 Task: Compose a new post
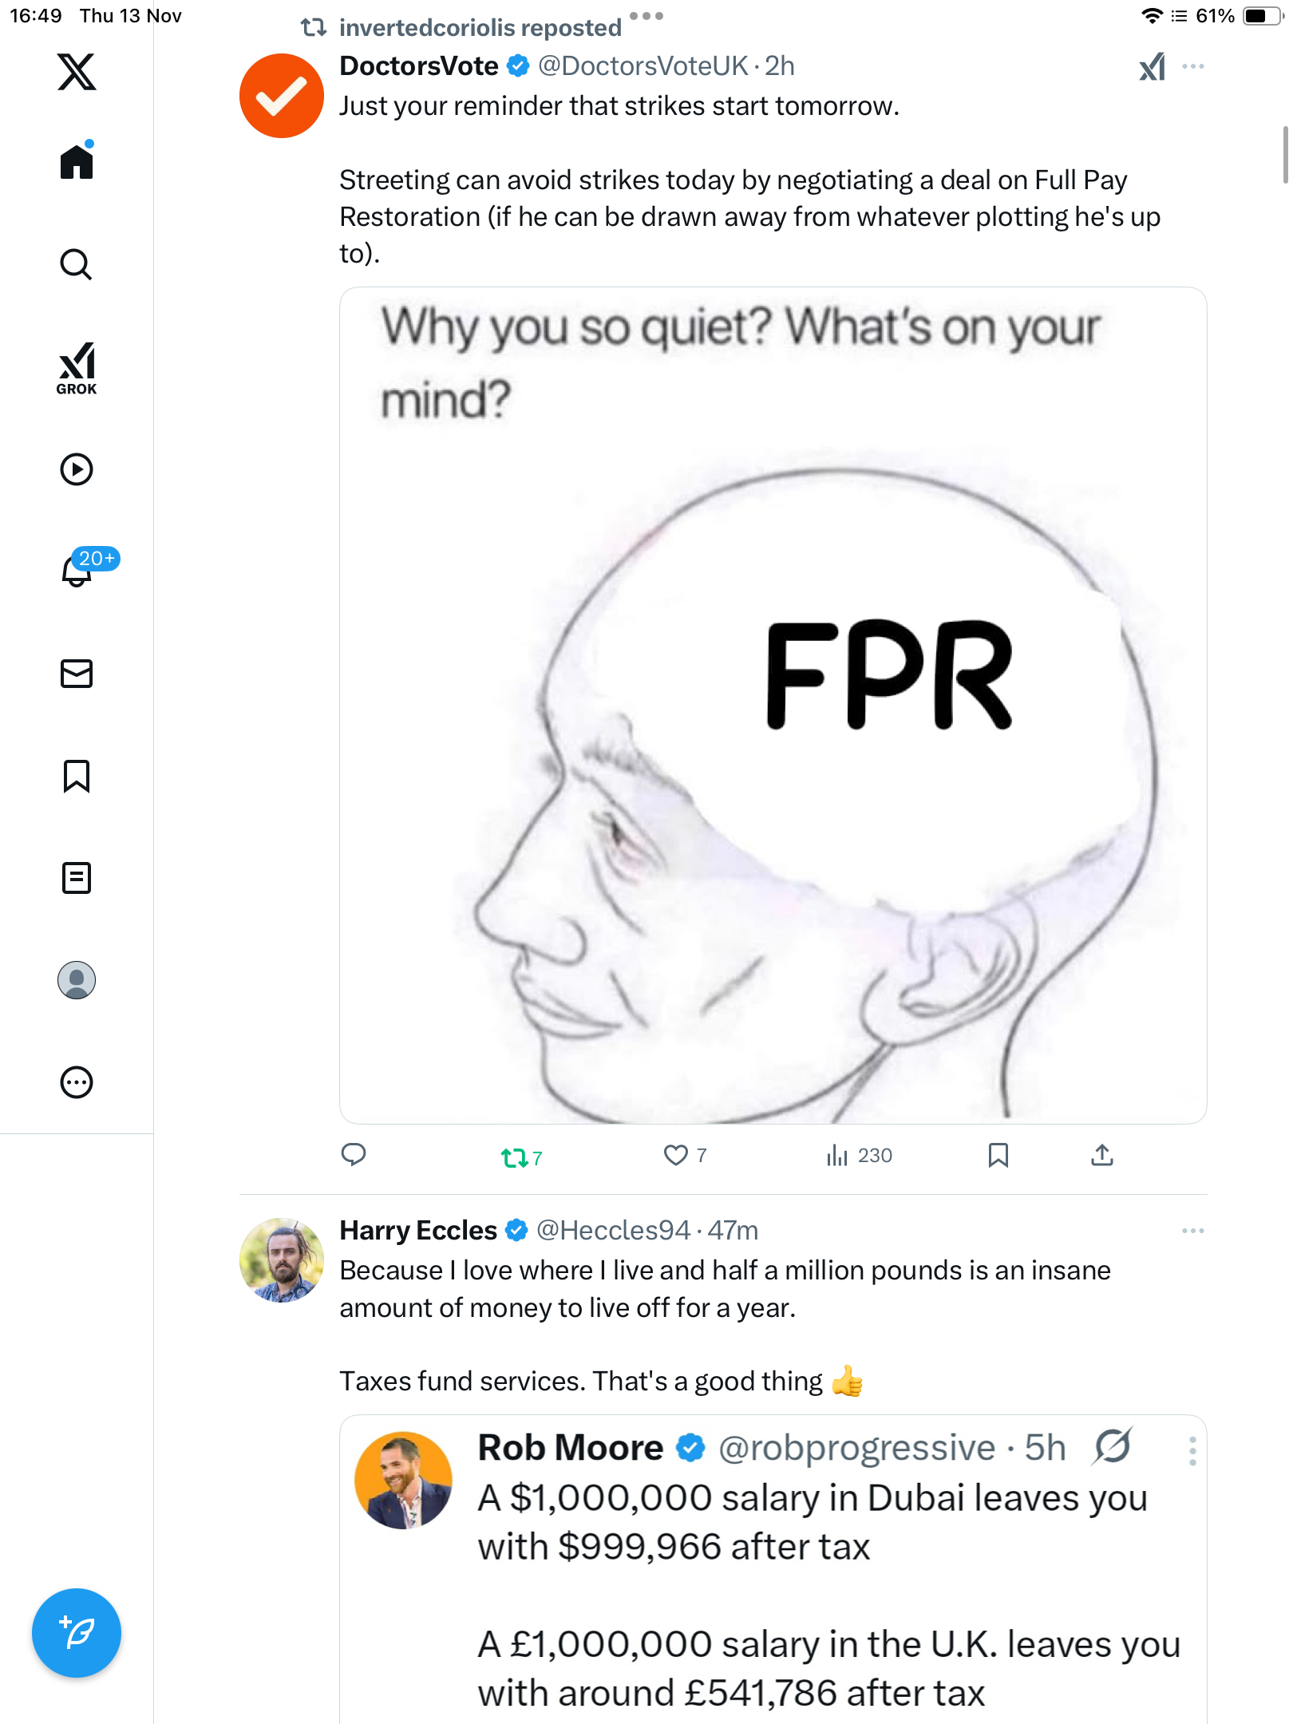(77, 1632)
